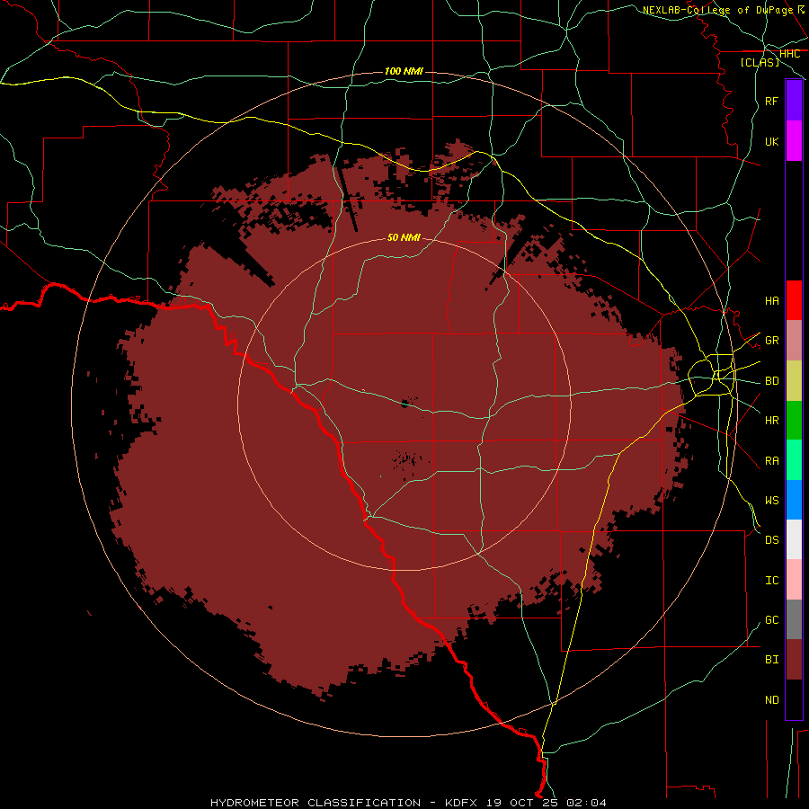Click the "GC" legend label
Image resolution: width=809 pixels, height=809 pixels.
pos(771,620)
